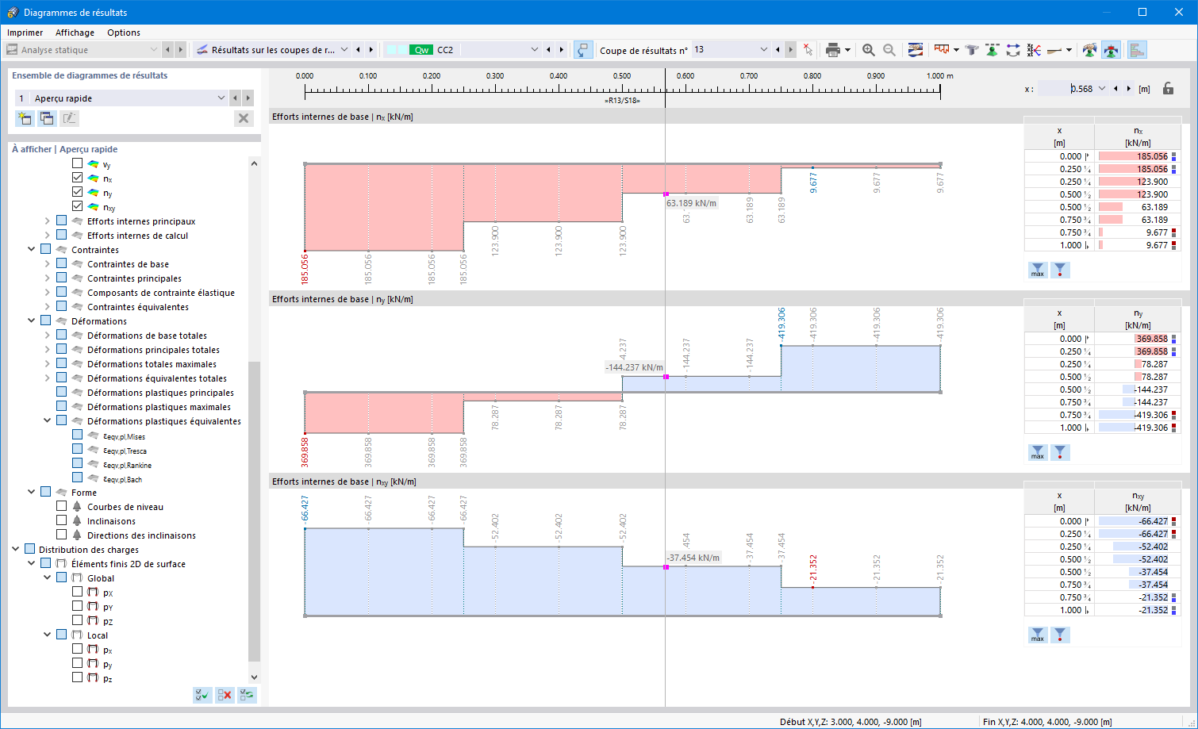Step x position forward with right arrow
Viewport: 1198px width, 729px height.
point(1129,89)
